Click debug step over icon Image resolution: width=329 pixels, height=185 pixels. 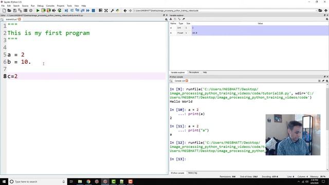72,10
